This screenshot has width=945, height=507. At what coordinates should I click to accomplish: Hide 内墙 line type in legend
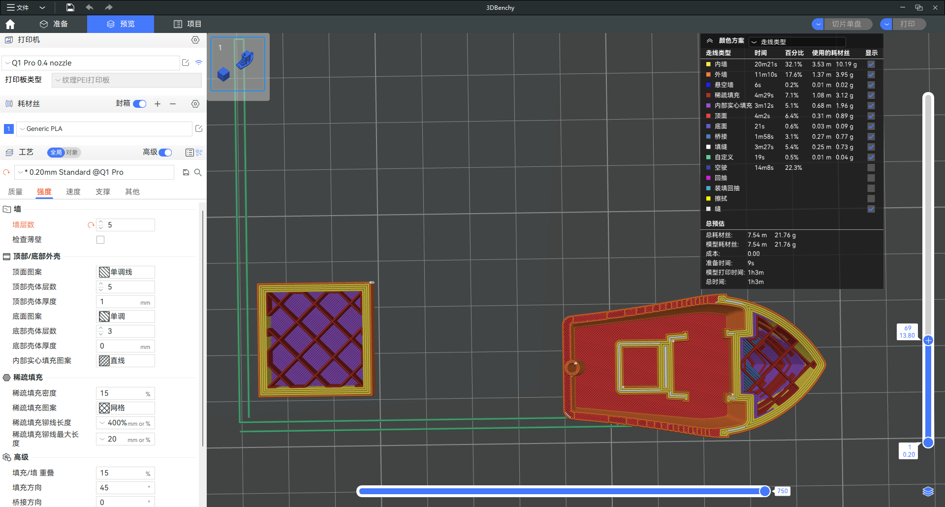click(871, 64)
